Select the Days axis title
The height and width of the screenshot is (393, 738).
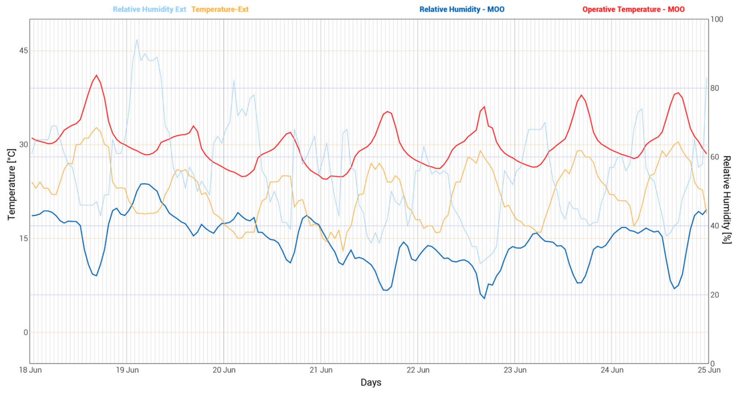(371, 382)
